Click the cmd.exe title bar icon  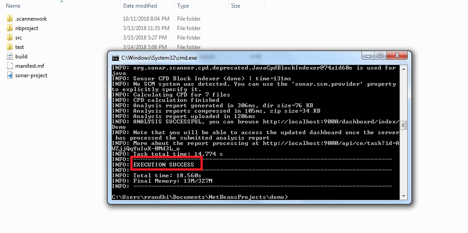[x=115, y=58]
